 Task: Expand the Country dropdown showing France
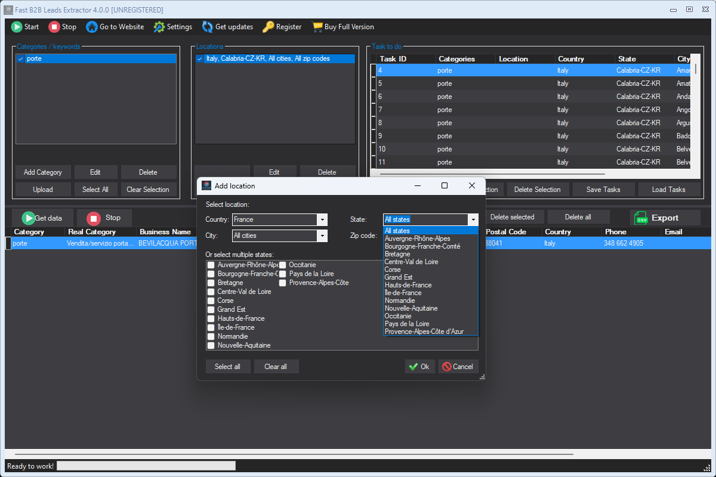[322, 219]
